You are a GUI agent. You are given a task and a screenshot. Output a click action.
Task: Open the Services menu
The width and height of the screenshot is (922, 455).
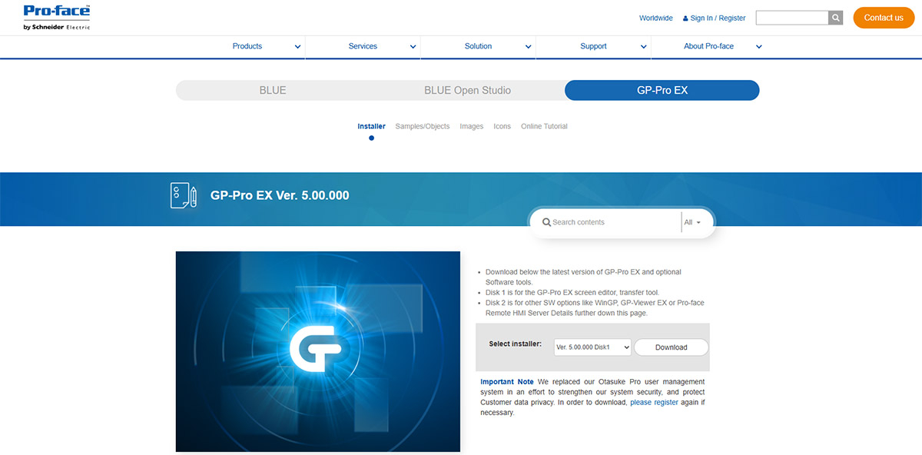(363, 46)
